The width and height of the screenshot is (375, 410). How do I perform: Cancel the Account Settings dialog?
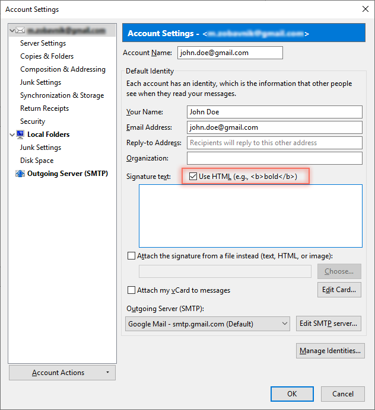[x=343, y=394]
